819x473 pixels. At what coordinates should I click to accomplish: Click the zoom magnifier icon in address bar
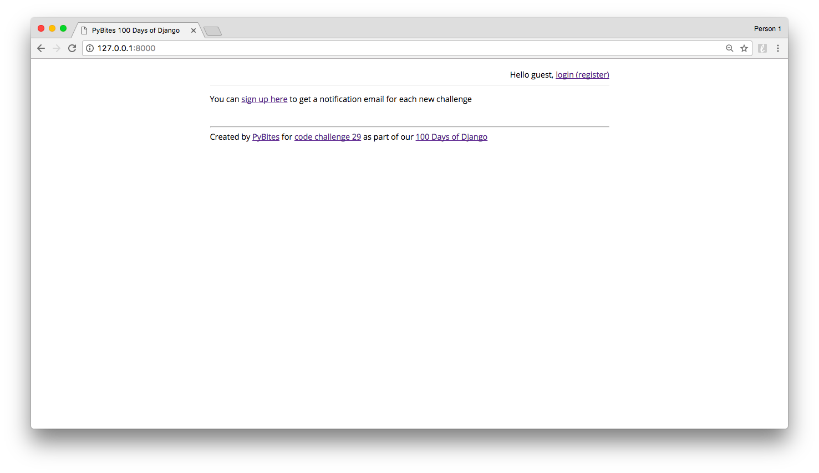click(x=730, y=48)
